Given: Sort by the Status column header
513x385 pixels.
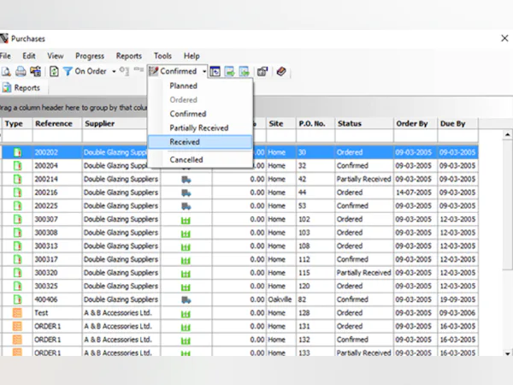Looking at the screenshot, I should click(x=364, y=124).
